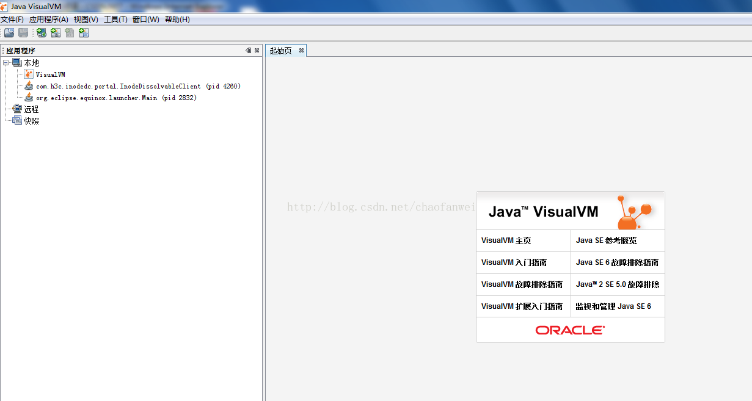The image size is (752, 401).
Task: Click the snapshots icon beside 快照
Action: 16,121
